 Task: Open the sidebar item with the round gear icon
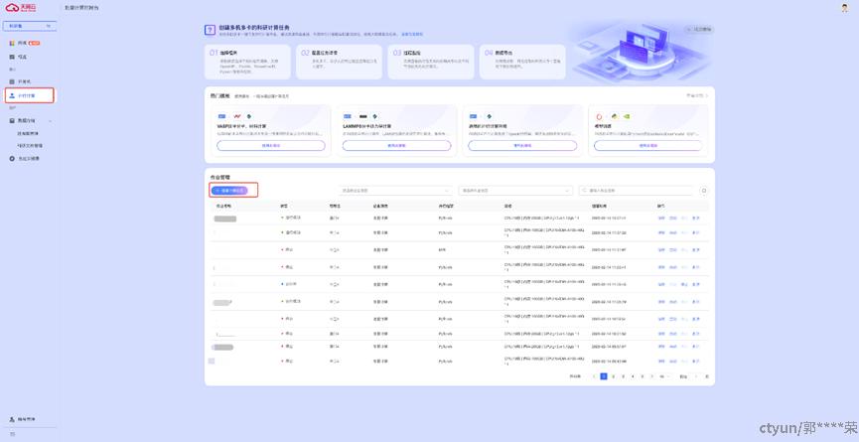point(25,158)
